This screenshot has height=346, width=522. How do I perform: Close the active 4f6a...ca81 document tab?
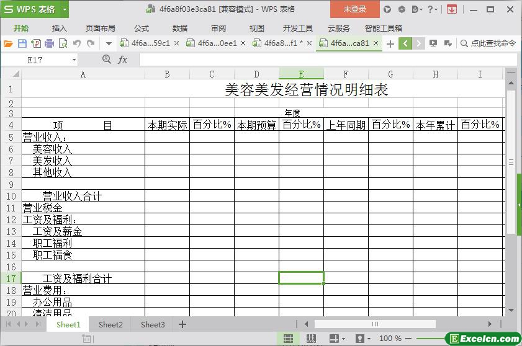click(376, 43)
